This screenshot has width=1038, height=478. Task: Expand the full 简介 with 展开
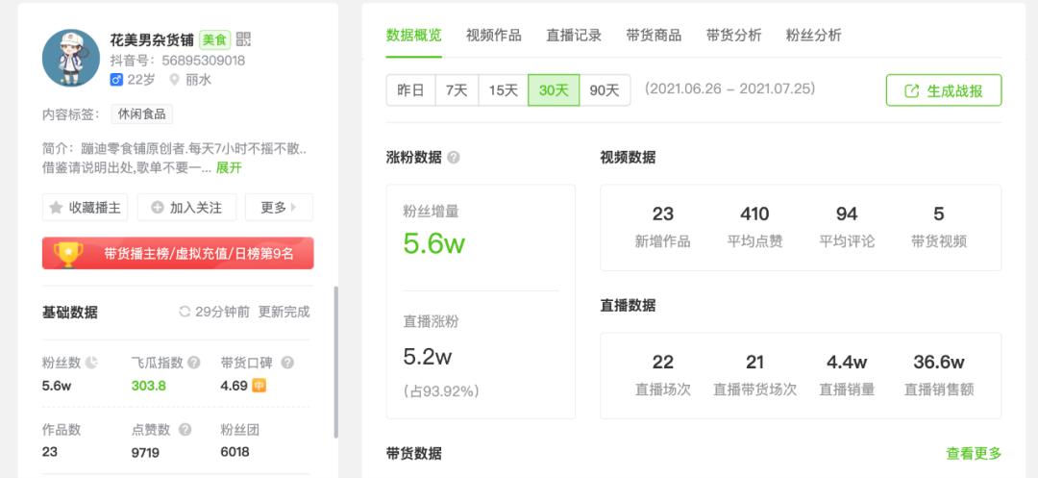229,167
